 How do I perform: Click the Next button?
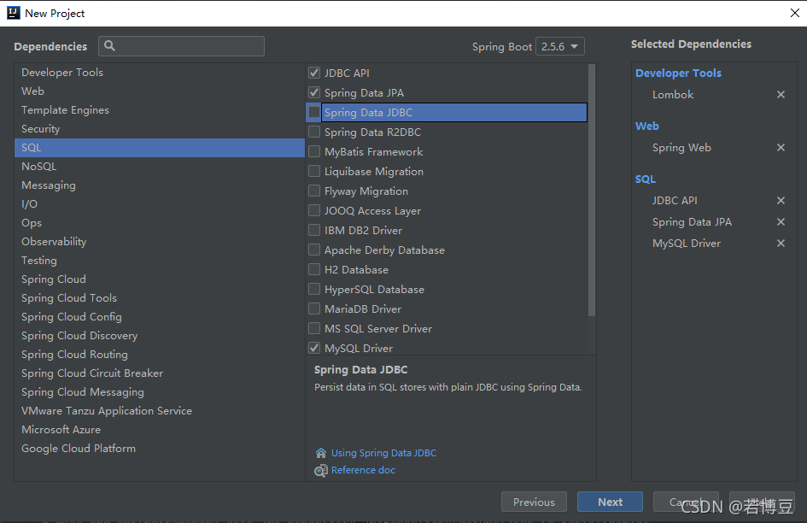[x=610, y=502]
